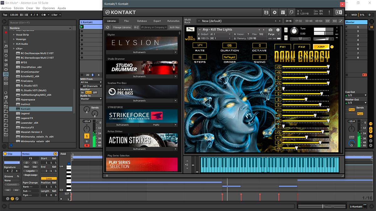Open Audio To Master dropdown

point(91,99)
